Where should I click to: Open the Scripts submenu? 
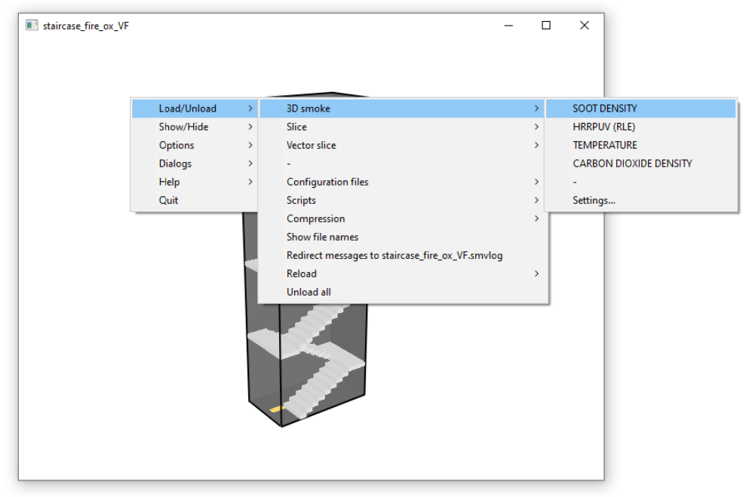[403, 201]
